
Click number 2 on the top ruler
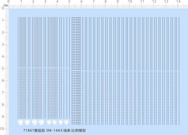click(33, 1)
